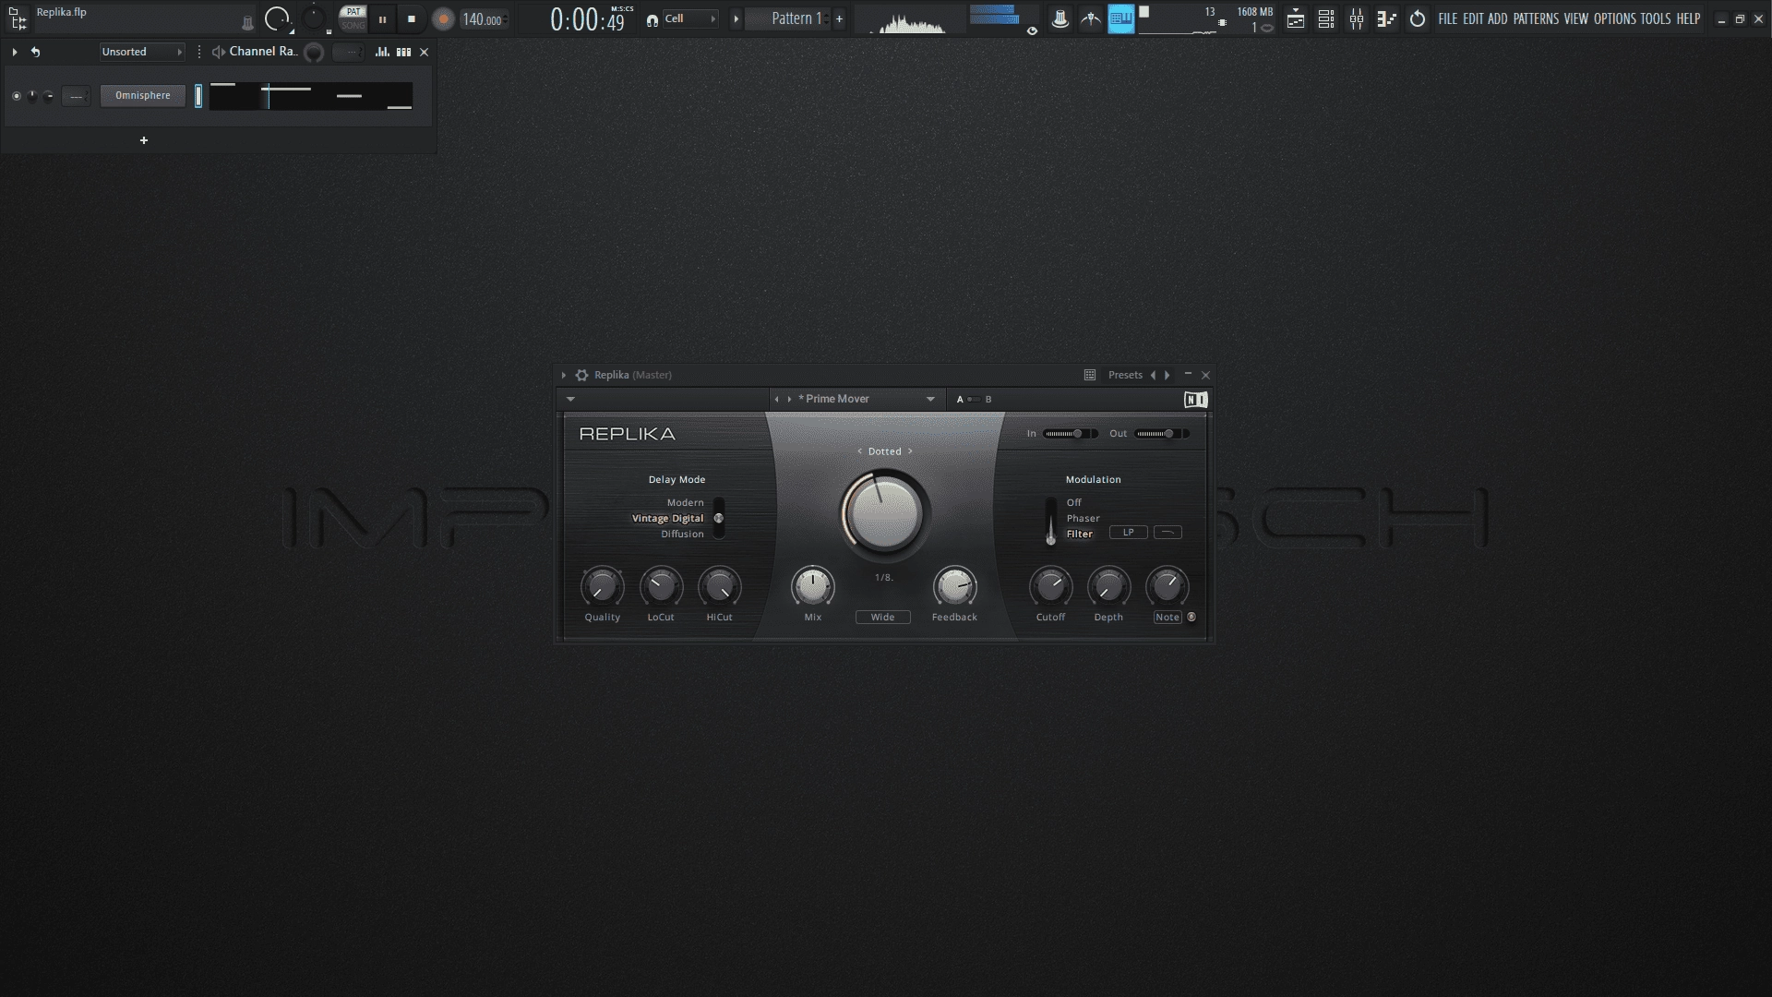Viewport: 1772px width, 997px height.
Task: Open the PATTERNS menu
Action: point(1536,18)
